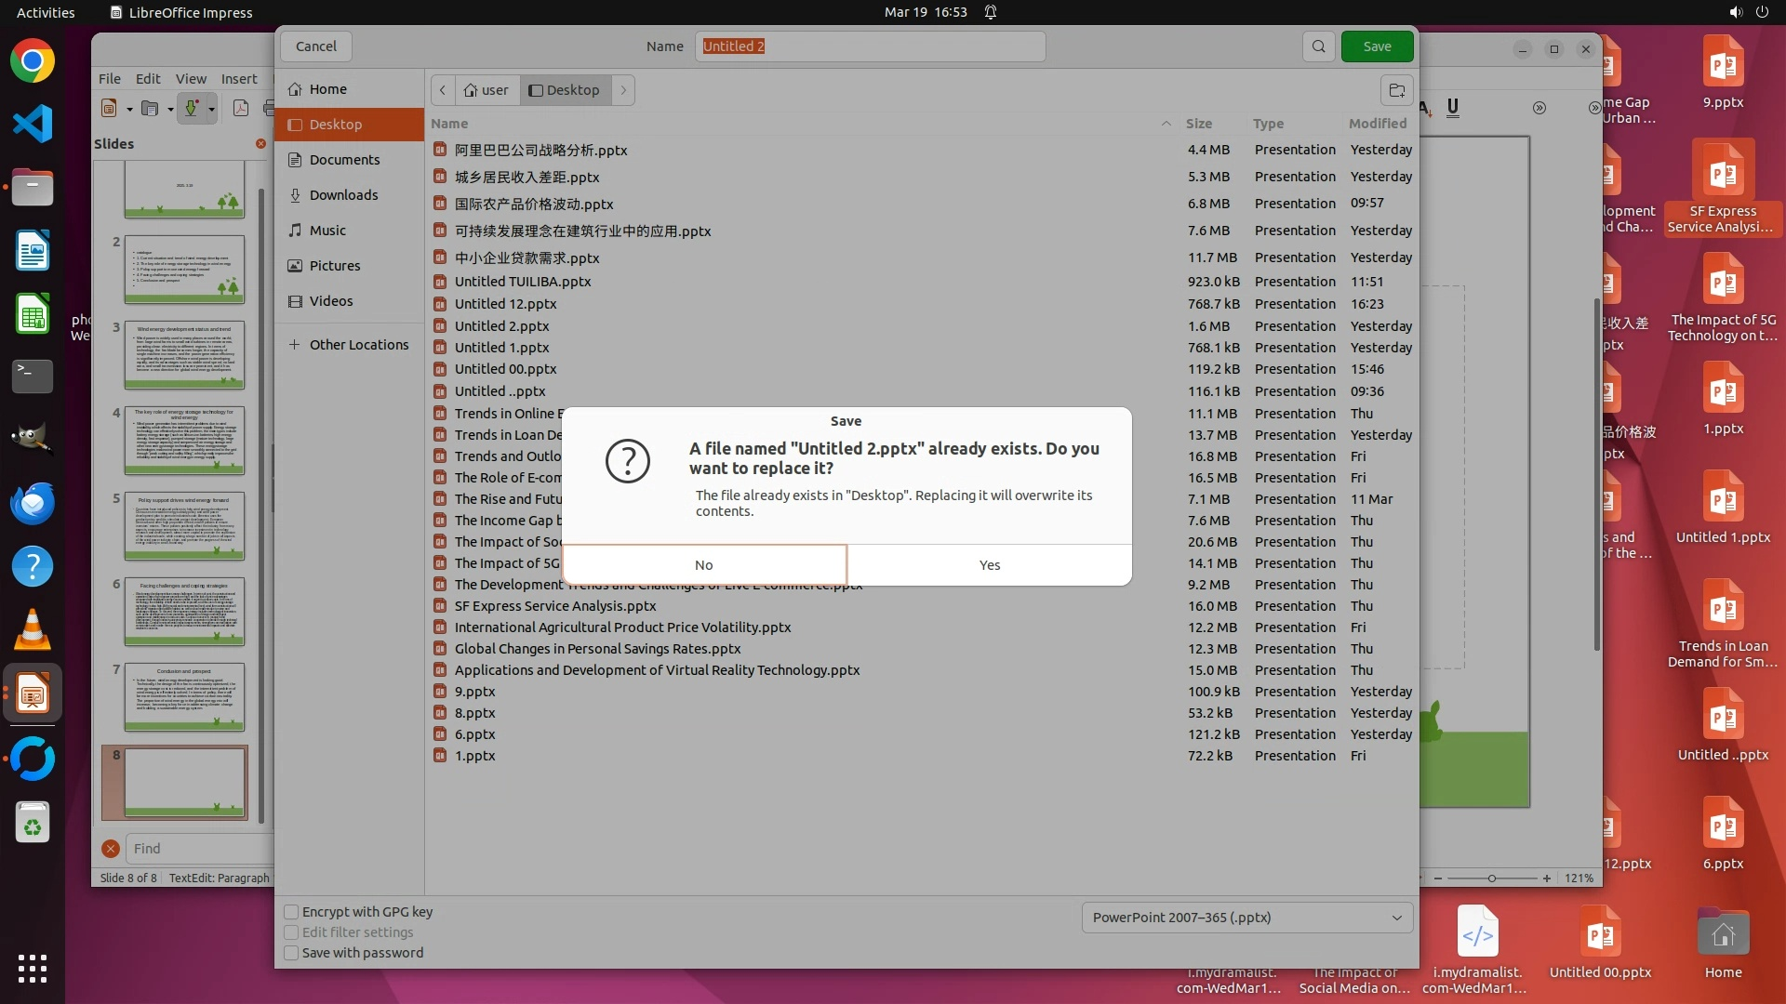Click the Name text field

tap(870, 46)
